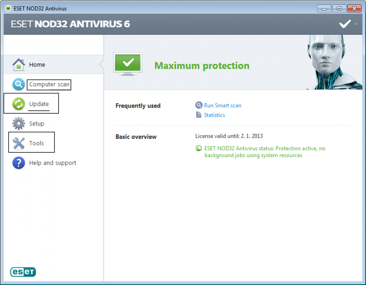366x285 pixels.
Task: Click the clock icon beside antivirus status text
Action: click(199, 148)
